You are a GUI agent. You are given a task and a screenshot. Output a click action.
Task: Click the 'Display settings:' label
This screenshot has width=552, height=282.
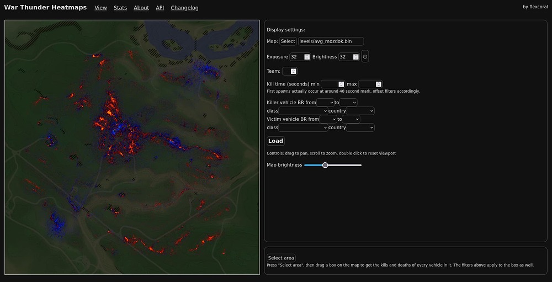[286, 30]
